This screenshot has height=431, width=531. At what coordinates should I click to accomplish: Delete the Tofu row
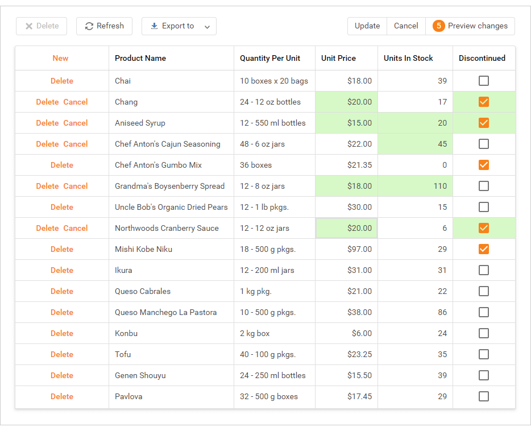pyautogui.click(x=62, y=354)
